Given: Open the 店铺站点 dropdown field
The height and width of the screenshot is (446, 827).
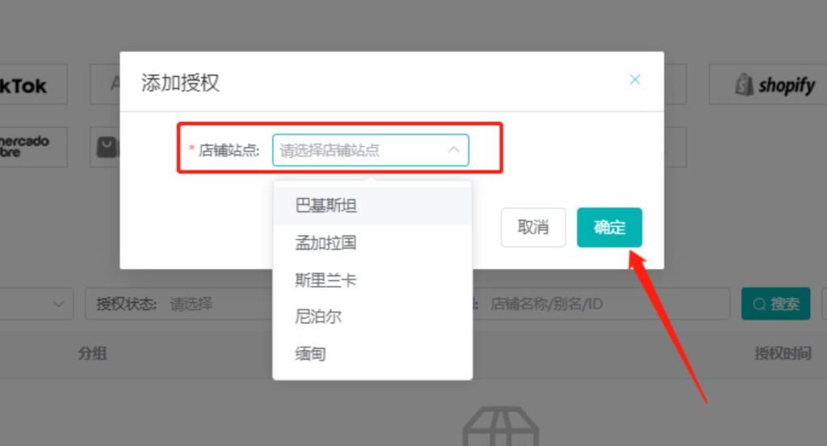Looking at the screenshot, I should (x=370, y=150).
